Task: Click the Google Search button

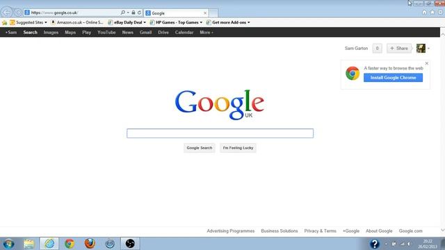Action: [200, 148]
